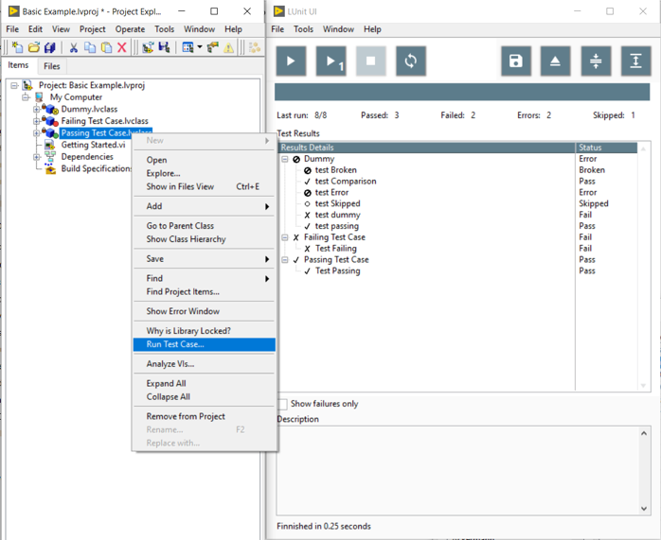Click the Dependencies network icon
Viewport: 661px width, 540px height.
pyautogui.click(x=50, y=157)
